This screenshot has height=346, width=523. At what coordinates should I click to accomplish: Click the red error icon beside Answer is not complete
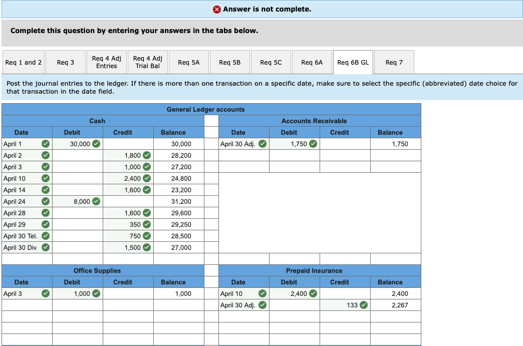217,10
